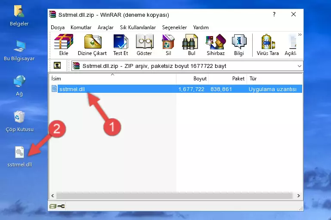Close the WinRAR window
Screen dimensions: 331x220
click(294, 14)
